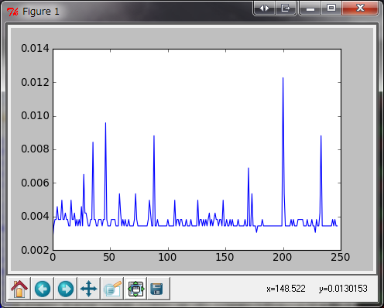Click the peak near x=233
The width and height of the screenshot is (384, 308).
pos(321,136)
